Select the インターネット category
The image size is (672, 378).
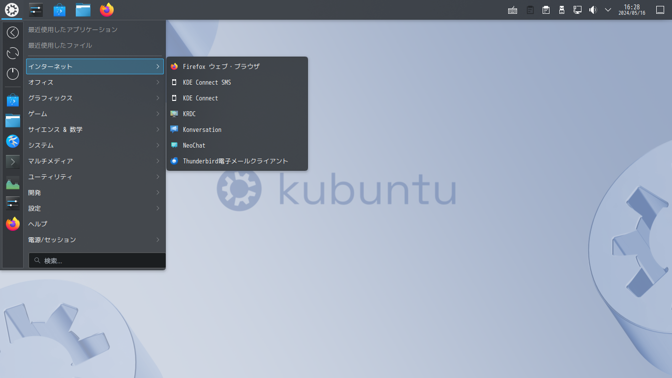click(x=95, y=66)
